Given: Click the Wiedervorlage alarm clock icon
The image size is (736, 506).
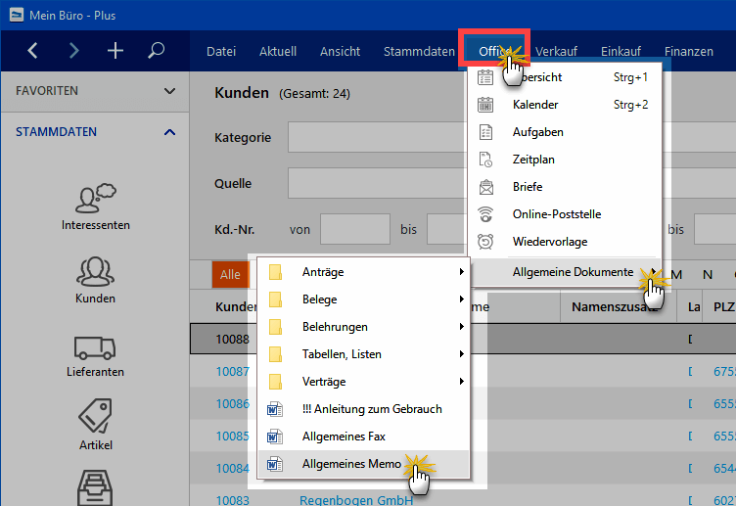Looking at the screenshot, I should pyautogui.click(x=485, y=242).
